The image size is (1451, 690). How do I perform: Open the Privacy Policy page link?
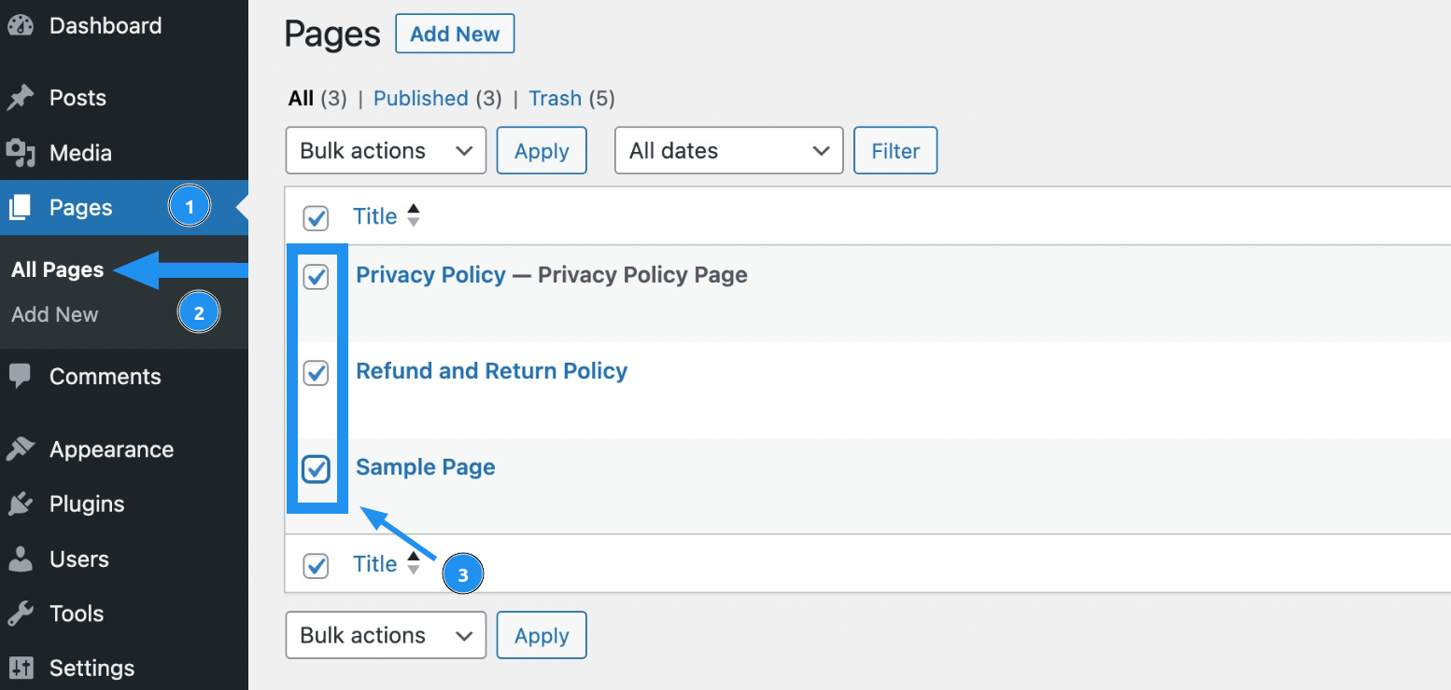430,275
